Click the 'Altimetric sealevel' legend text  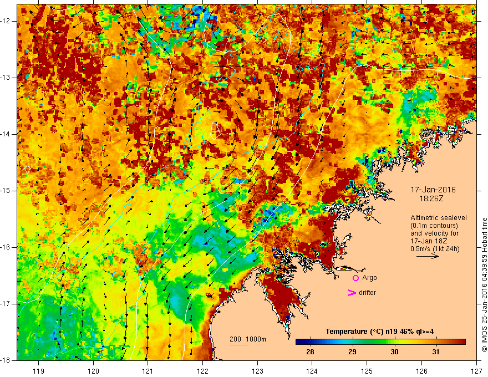tap(439, 218)
